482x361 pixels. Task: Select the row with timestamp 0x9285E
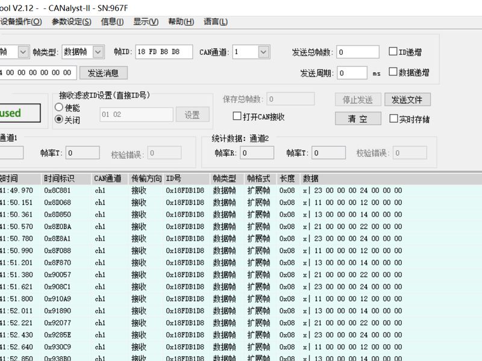coord(241,335)
